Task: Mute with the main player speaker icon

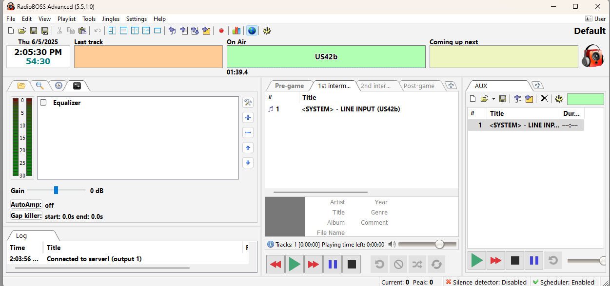Action: tap(392, 244)
